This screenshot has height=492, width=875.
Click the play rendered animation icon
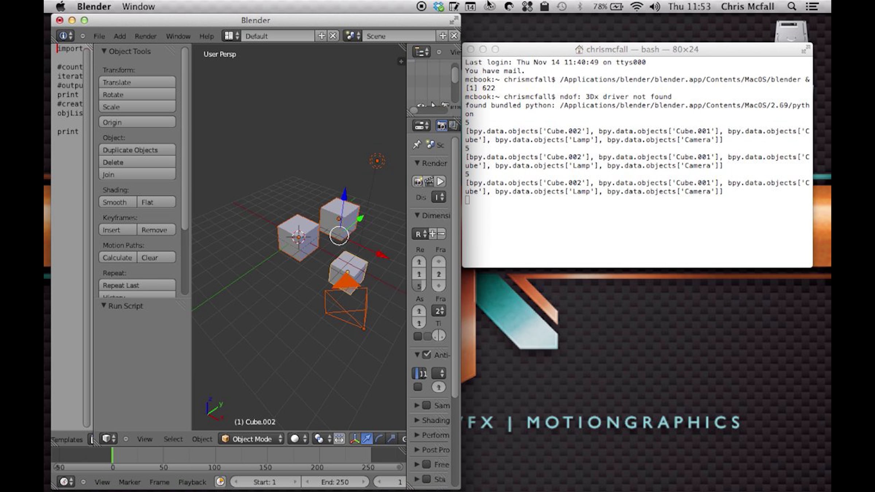(x=440, y=181)
